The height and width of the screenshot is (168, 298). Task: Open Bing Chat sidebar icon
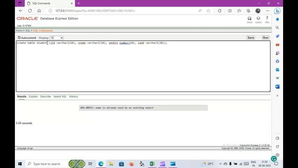278,11
